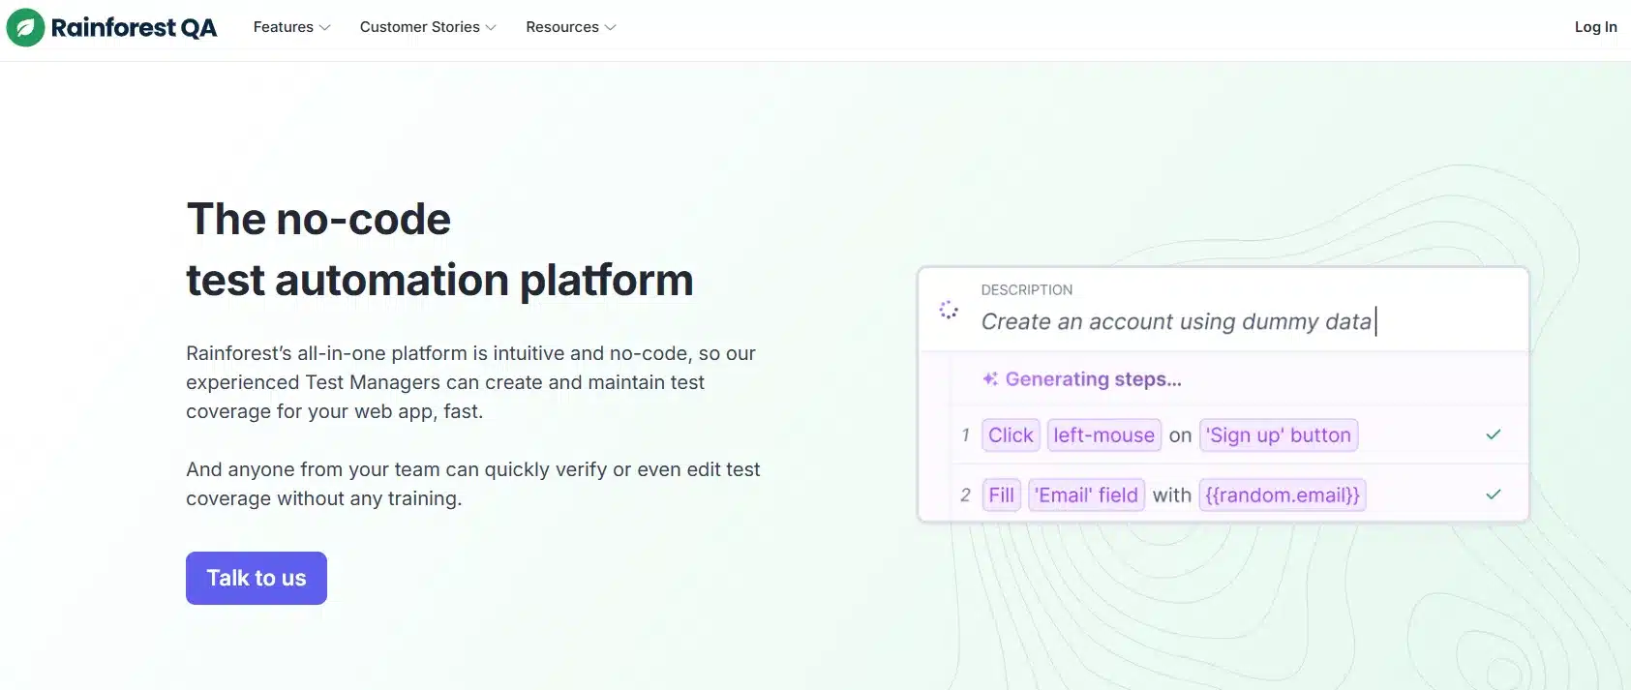Click the sparkle icon next to Generating steps
Image resolution: width=1631 pixels, height=690 pixels.
point(990,379)
